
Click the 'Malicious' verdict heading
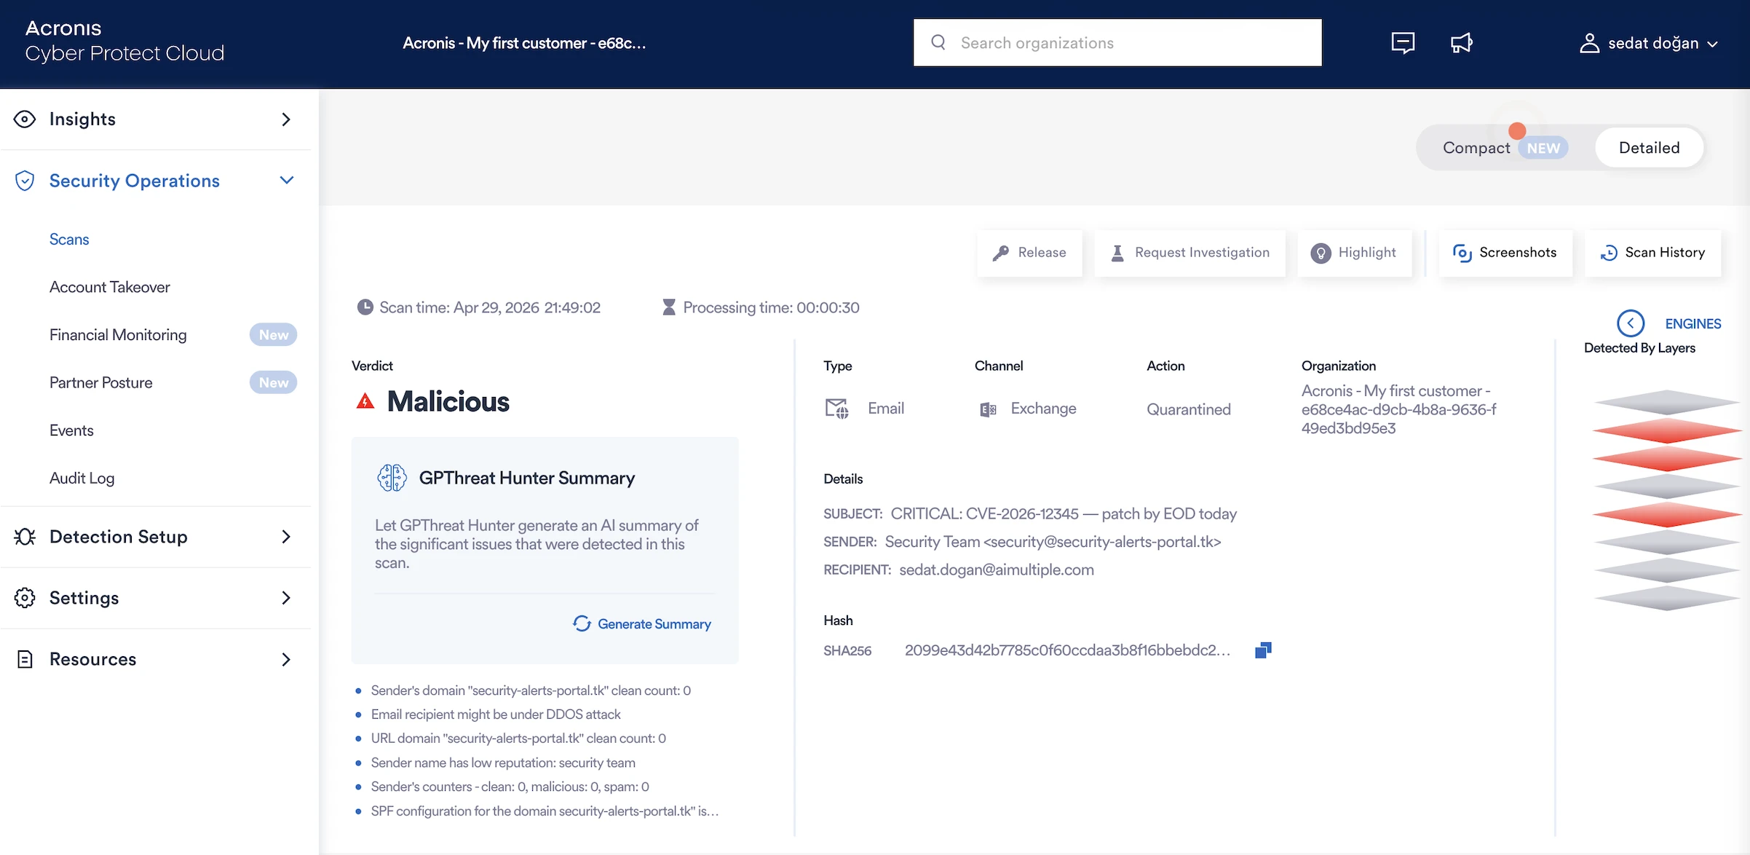coord(448,401)
